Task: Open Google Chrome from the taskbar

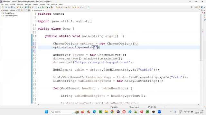Action: click(x=112, y=112)
